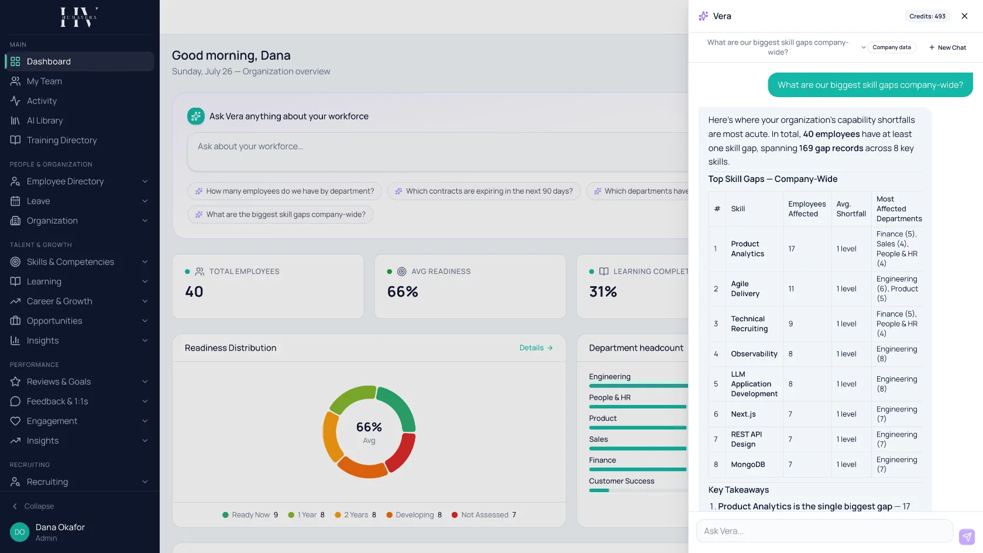Click the 'Observability' skill cell
Image resolution: width=983 pixels, height=553 pixels.
click(754, 354)
